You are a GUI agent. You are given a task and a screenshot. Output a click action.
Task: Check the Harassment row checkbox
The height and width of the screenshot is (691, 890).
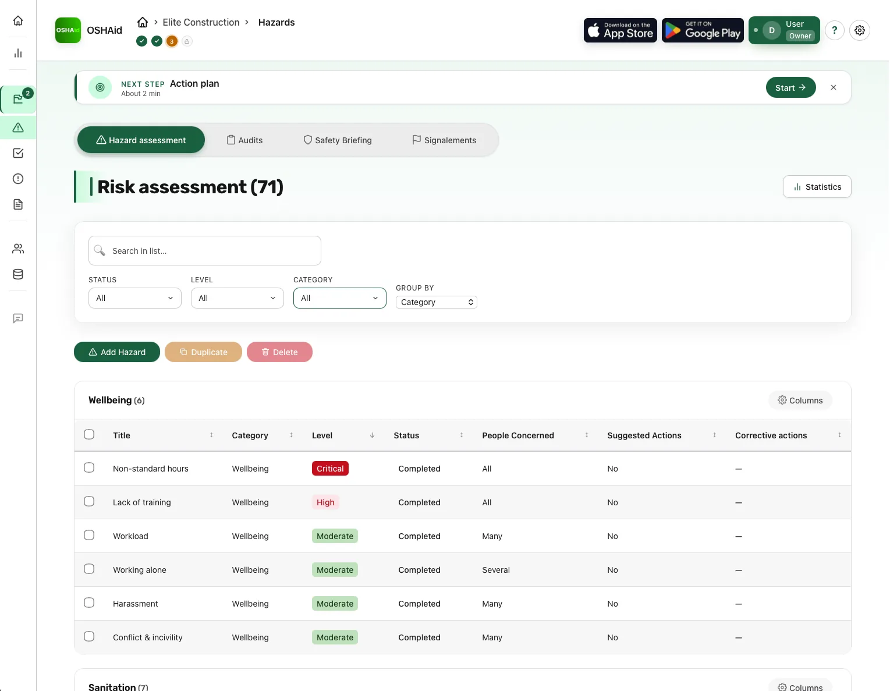click(x=89, y=603)
